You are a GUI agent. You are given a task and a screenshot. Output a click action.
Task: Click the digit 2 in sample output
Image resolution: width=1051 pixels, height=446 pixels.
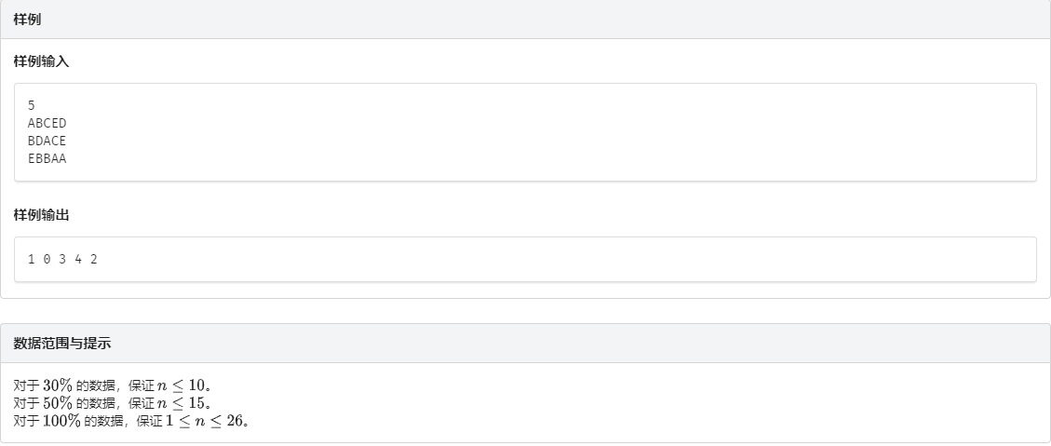[x=94, y=259]
